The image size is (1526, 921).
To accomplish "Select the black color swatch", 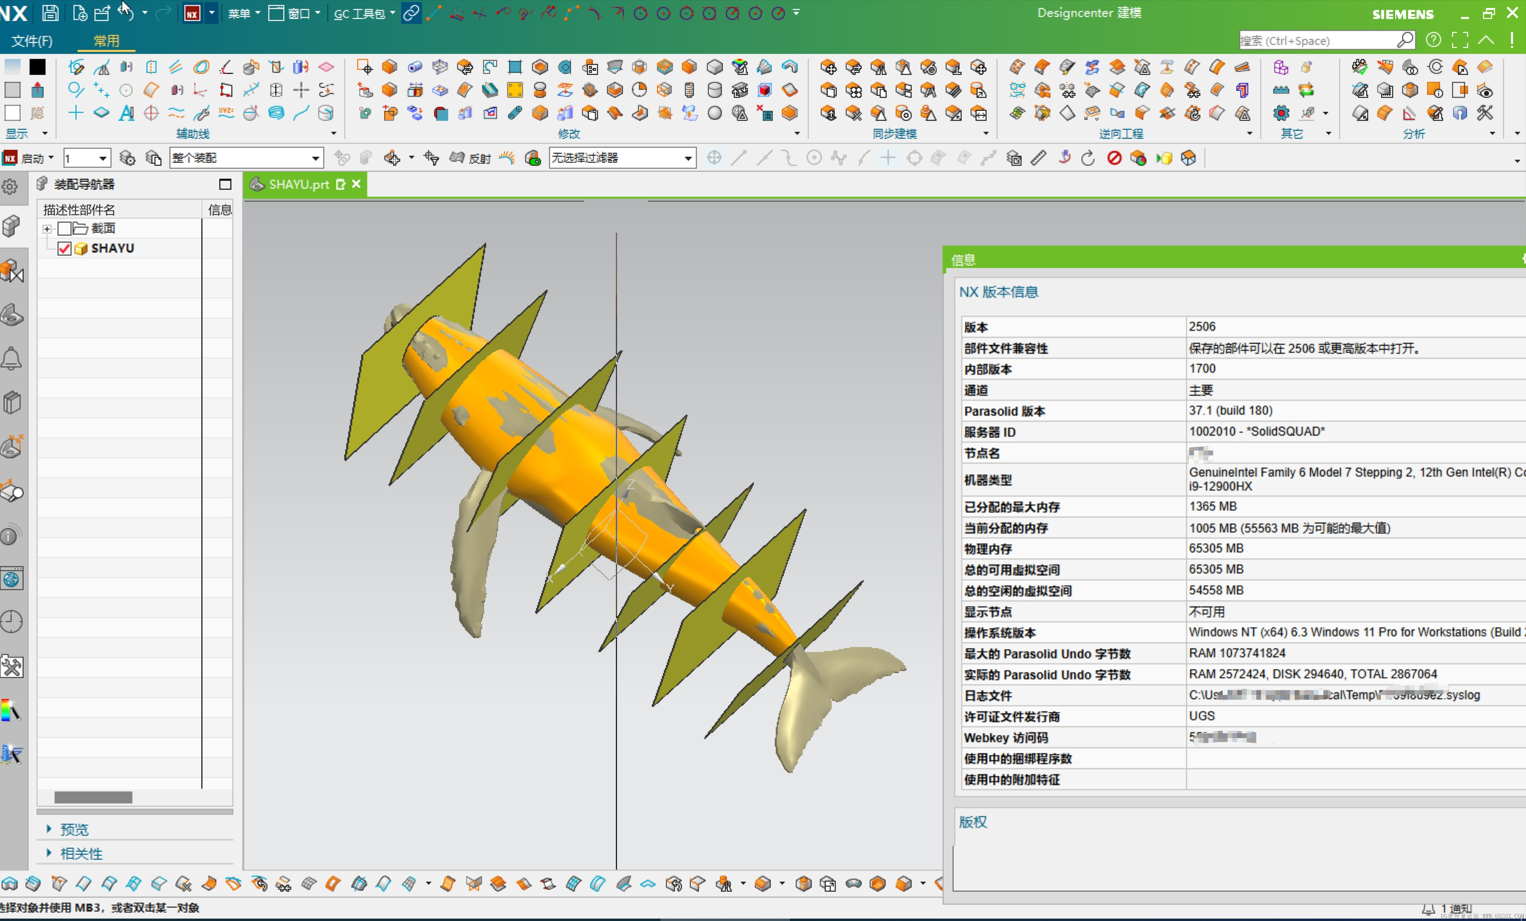I will (38, 67).
